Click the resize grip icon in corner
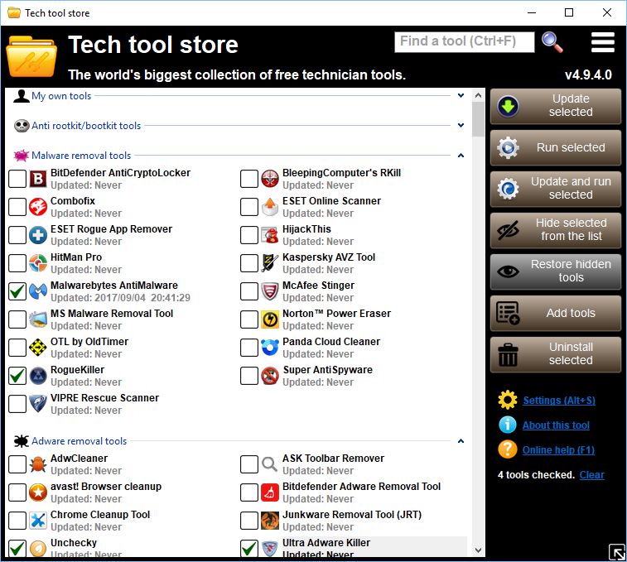627x562 pixels. [616, 552]
